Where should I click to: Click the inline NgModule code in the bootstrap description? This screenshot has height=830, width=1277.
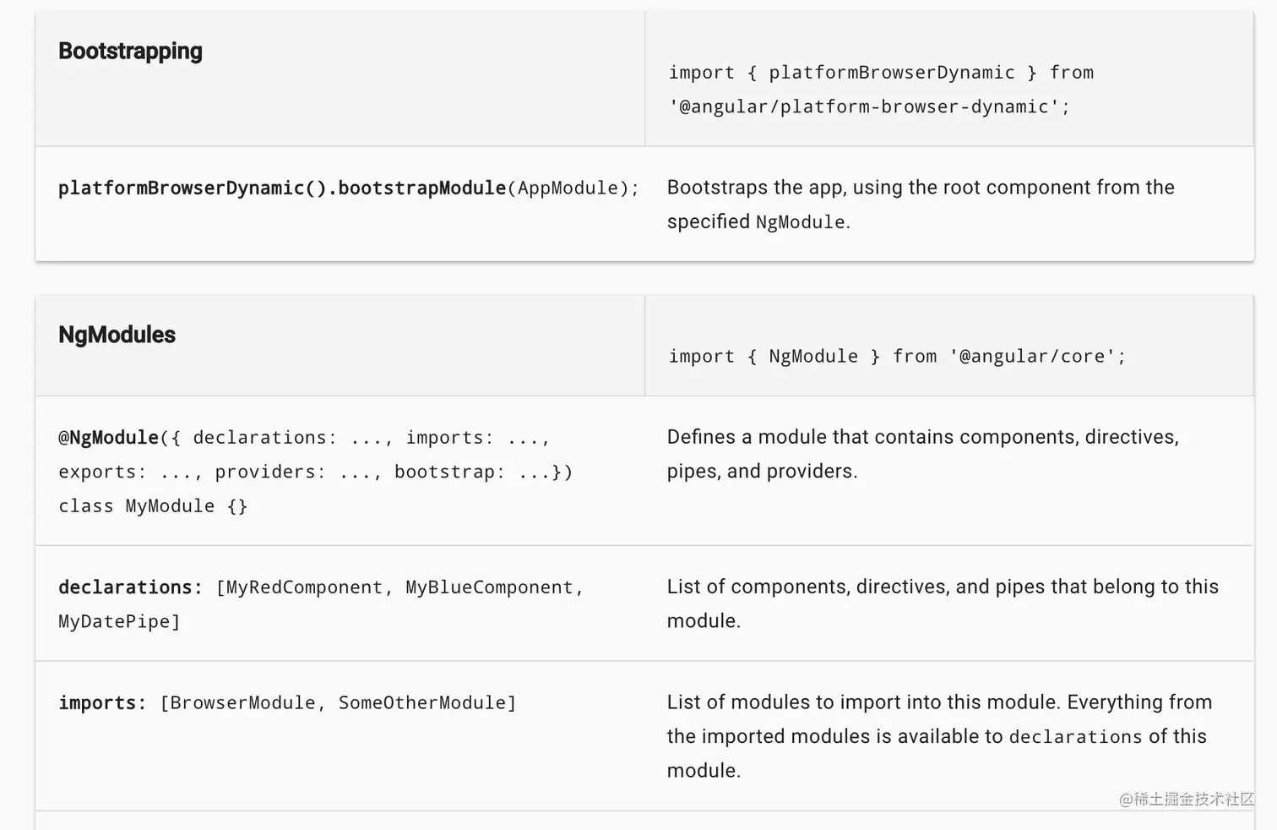[800, 222]
